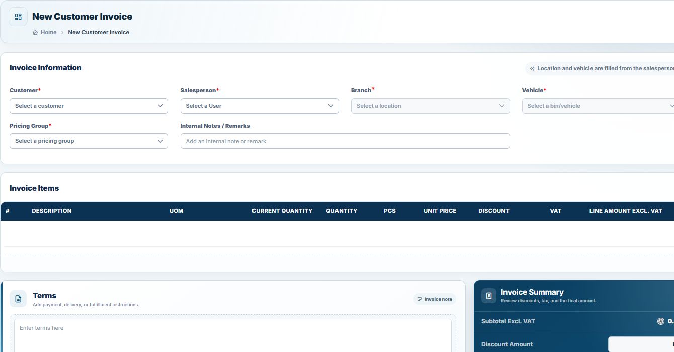Screen dimensions: 674x352
Task: Go to Home via breadcrumb link
Action: (x=49, y=32)
